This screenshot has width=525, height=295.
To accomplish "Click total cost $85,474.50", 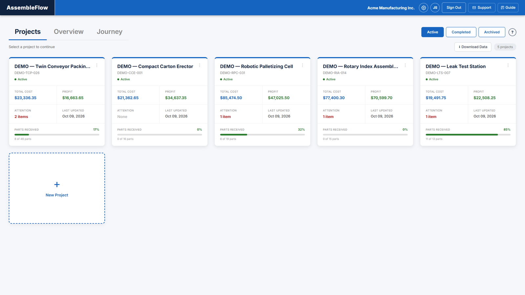I will coord(231,98).
